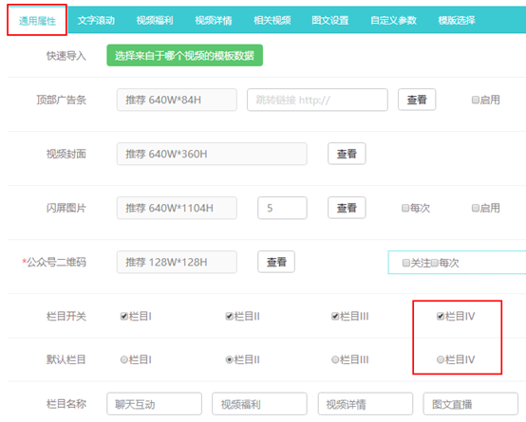Click the green 选择来自于哪个视频的模板数据 button
The width and height of the screenshot is (526, 422).
tap(184, 55)
